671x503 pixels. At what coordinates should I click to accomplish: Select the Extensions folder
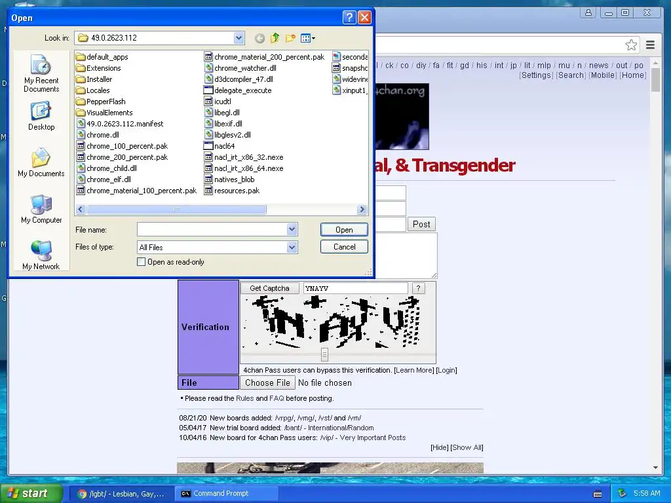(98, 68)
